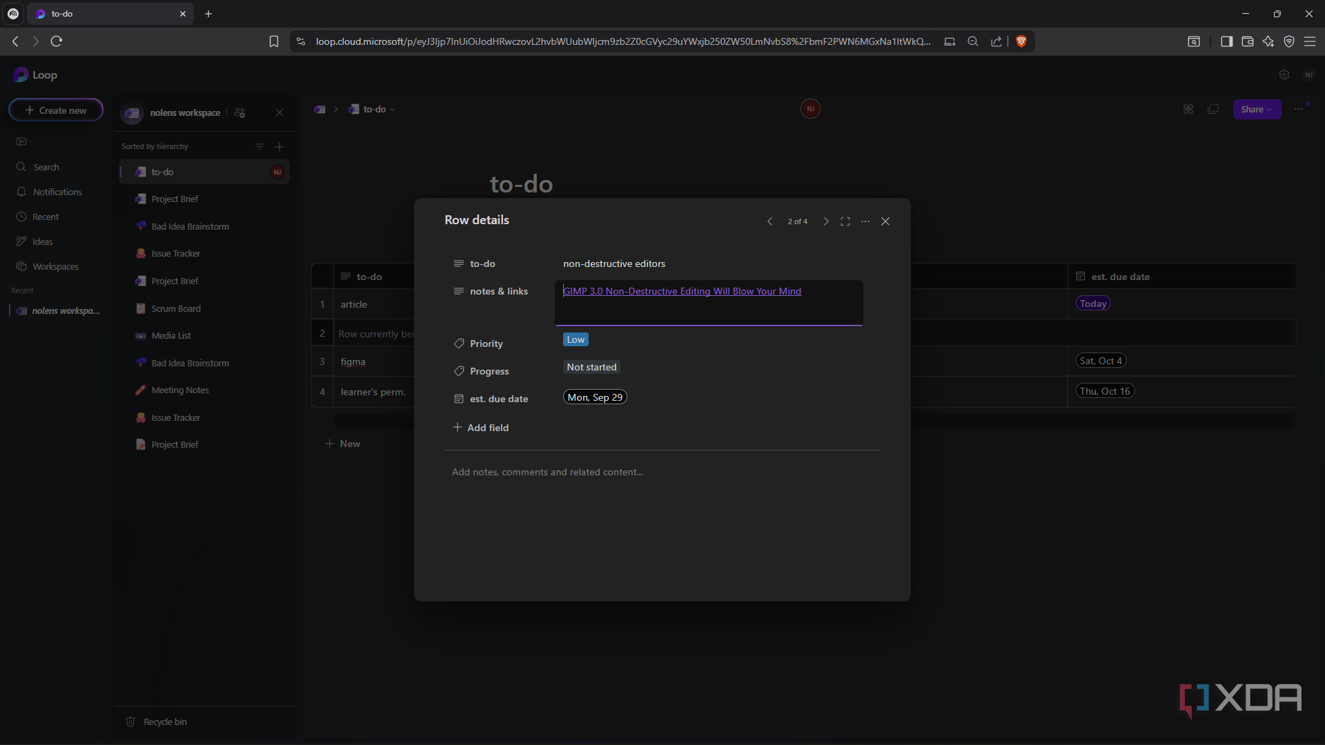Screen dimensions: 1325x745
Task: Close the nolens workspace panel
Action: tap(279, 112)
